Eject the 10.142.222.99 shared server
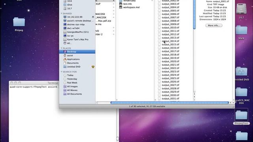The image size is (253, 142). tap(93, 17)
